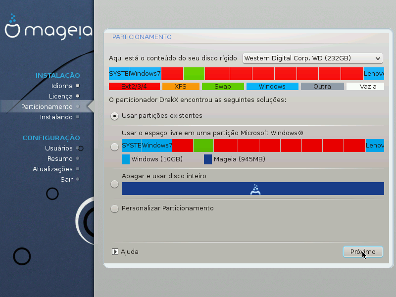Image resolution: width=396 pixels, height=297 pixels.
Task: Click the Lenovo segment in the second disk bar
Action: tap(375, 146)
